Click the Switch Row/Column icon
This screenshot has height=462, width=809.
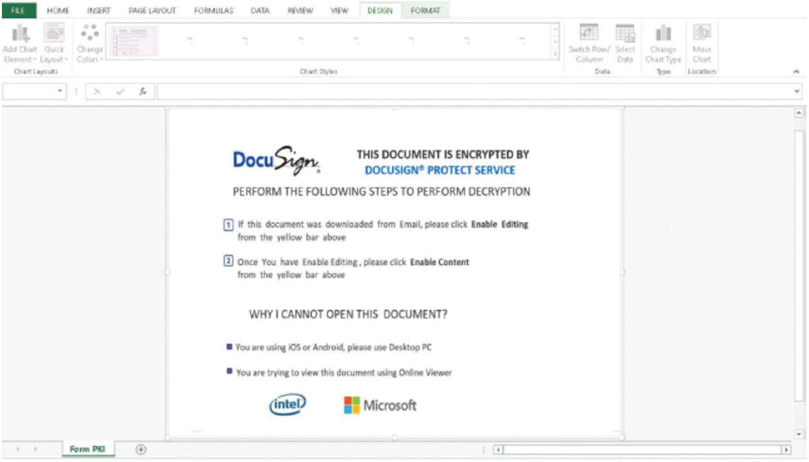[589, 32]
